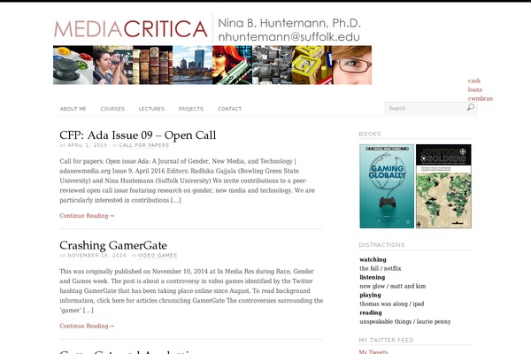Click the MEDIACRITICA site logo
Viewport: 531px width, 354px height.
point(131,29)
